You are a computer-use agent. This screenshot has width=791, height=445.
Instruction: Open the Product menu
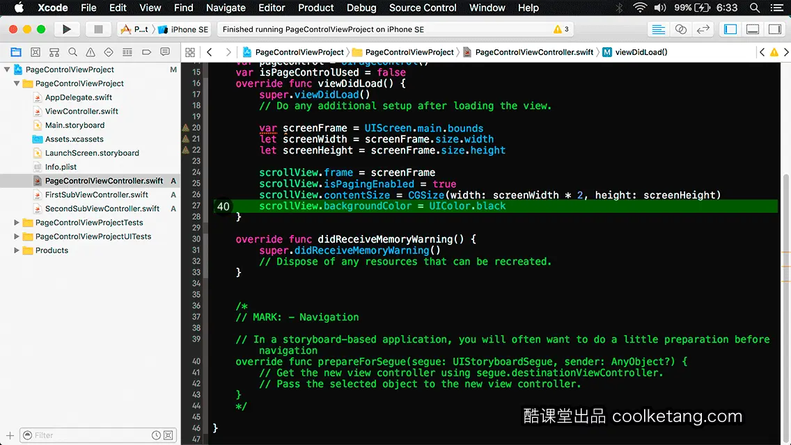316,8
